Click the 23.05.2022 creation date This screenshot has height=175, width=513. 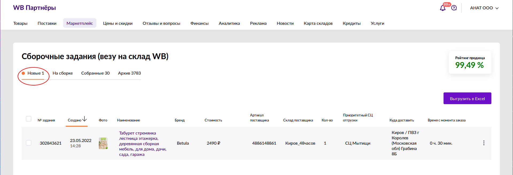coord(81,141)
